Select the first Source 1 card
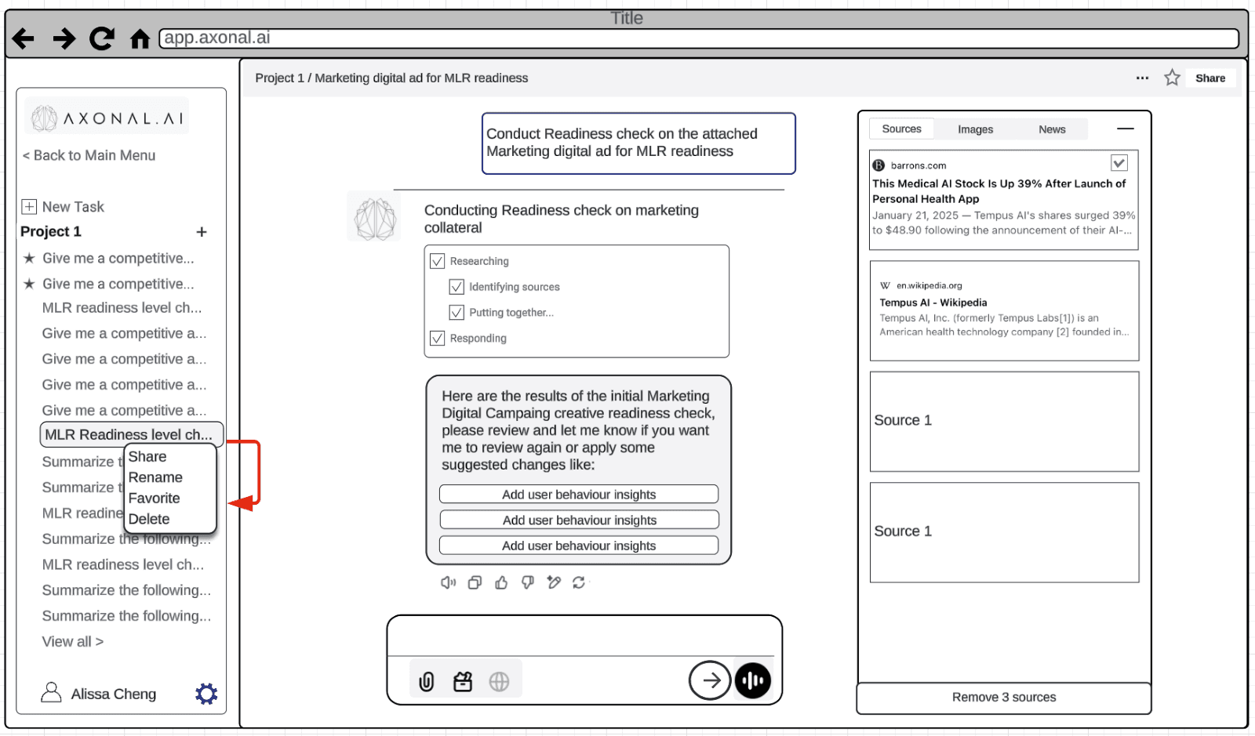 coord(1004,421)
